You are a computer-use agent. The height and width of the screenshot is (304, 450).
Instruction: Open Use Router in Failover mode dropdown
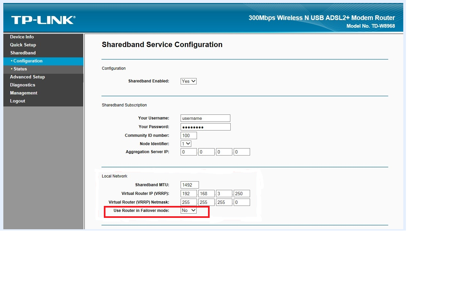pyautogui.click(x=189, y=211)
